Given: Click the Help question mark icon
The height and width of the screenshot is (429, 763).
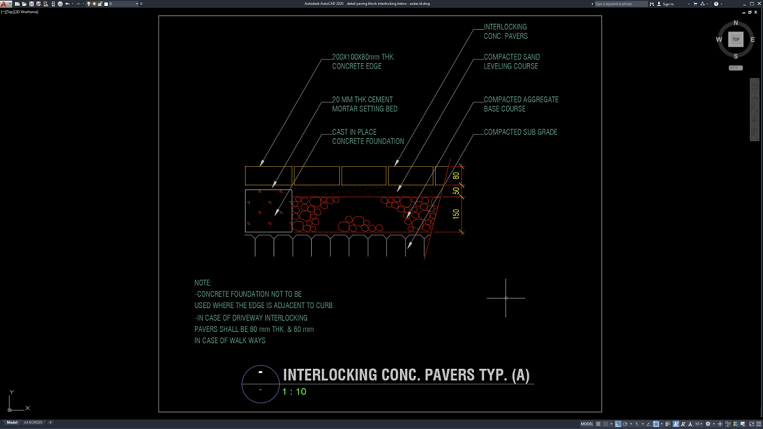Looking at the screenshot, I should tap(716, 4).
